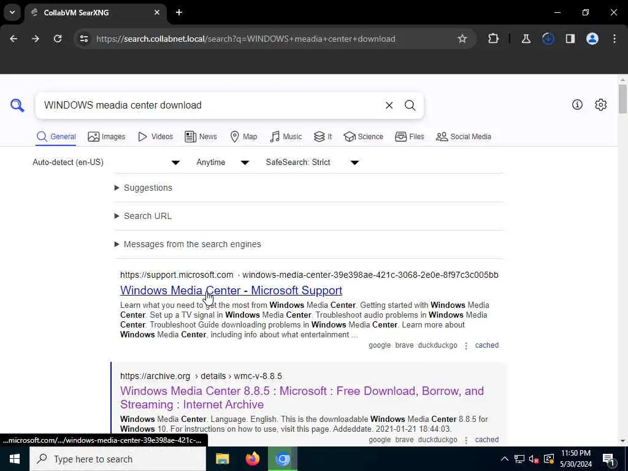Switch to the Map category
The height and width of the screenshot is (471, 628).
pos(243,137)
